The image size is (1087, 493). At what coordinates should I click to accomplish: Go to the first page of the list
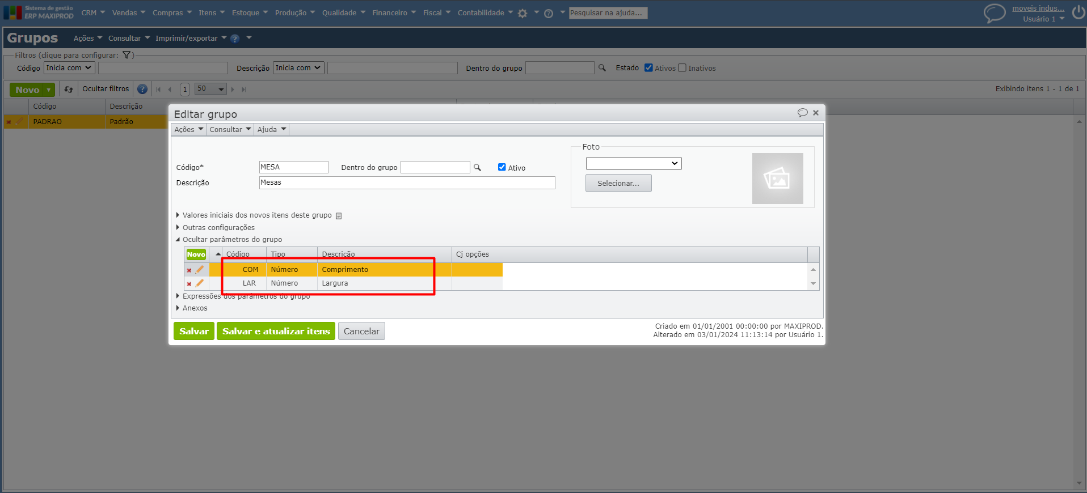158,90
